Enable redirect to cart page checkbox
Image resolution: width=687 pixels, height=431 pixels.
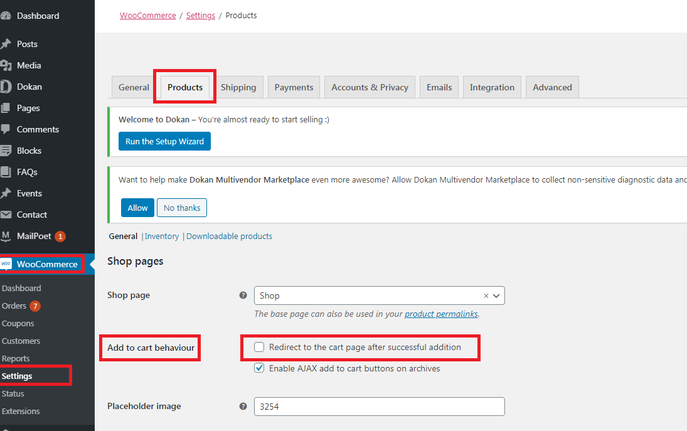click(x=259, y=348)
